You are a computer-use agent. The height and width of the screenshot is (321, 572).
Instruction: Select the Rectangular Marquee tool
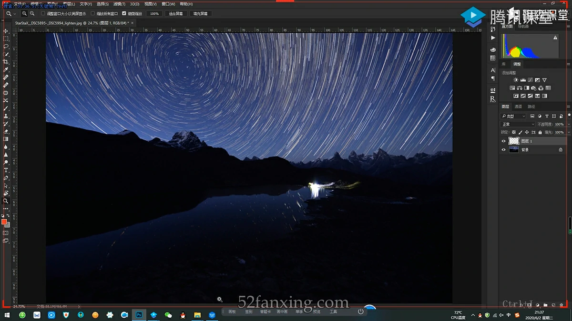(x=6, y=39)
